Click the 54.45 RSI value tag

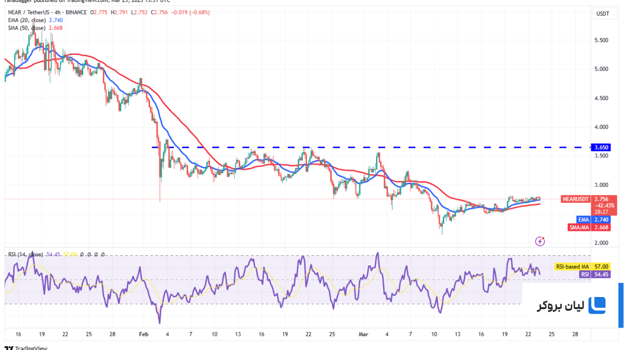pyautogui.click(x=602, y=274)
